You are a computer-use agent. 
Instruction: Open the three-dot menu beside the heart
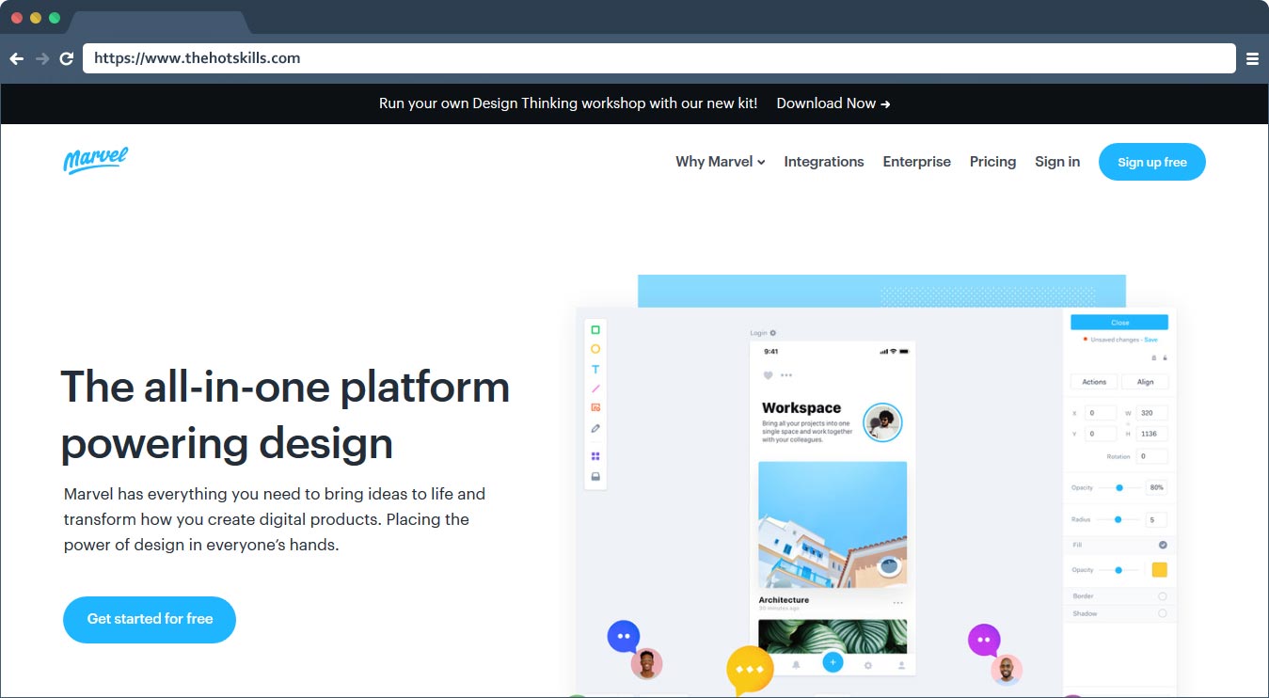tap(786, 375)
